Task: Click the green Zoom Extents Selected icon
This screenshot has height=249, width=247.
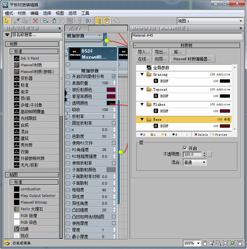Action: 233,243
